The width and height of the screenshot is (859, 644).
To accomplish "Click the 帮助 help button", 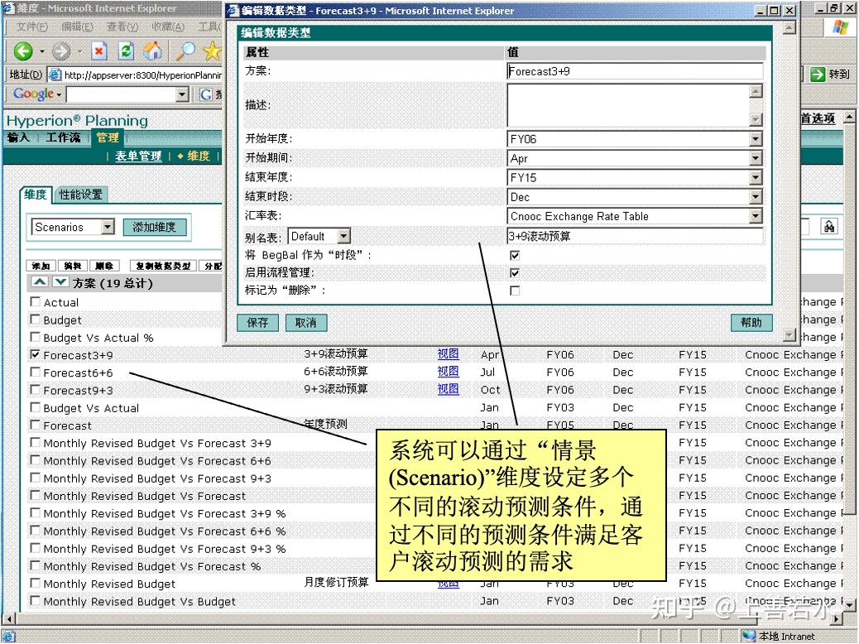I will tap(751, 322).
